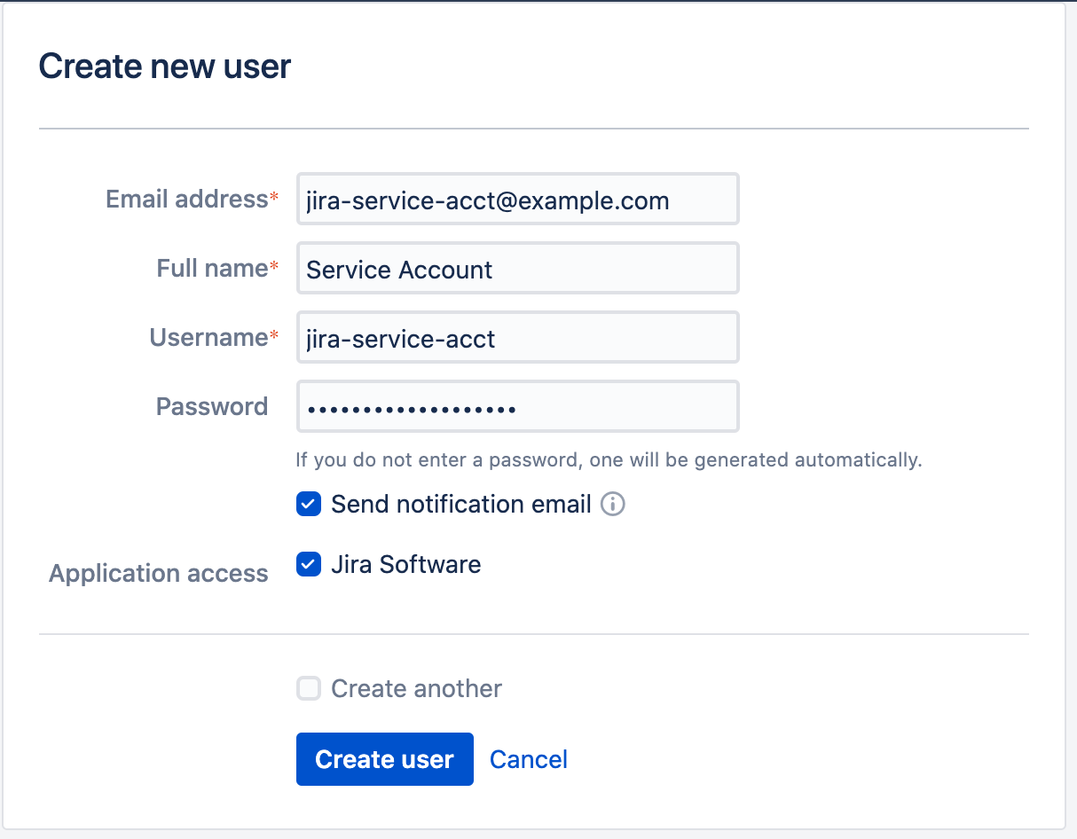Disable Jira Software application access
1077x839 pixels.
point(308,564)
